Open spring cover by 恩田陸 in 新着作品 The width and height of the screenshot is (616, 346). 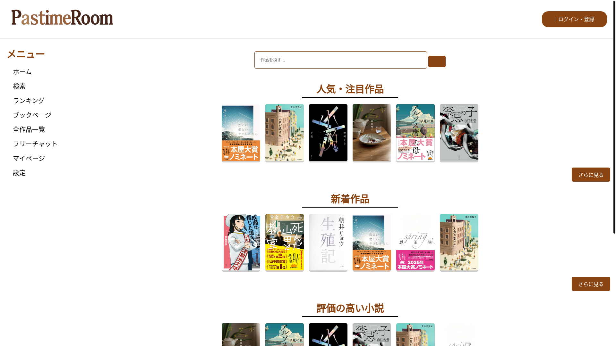tap(415, 243)
